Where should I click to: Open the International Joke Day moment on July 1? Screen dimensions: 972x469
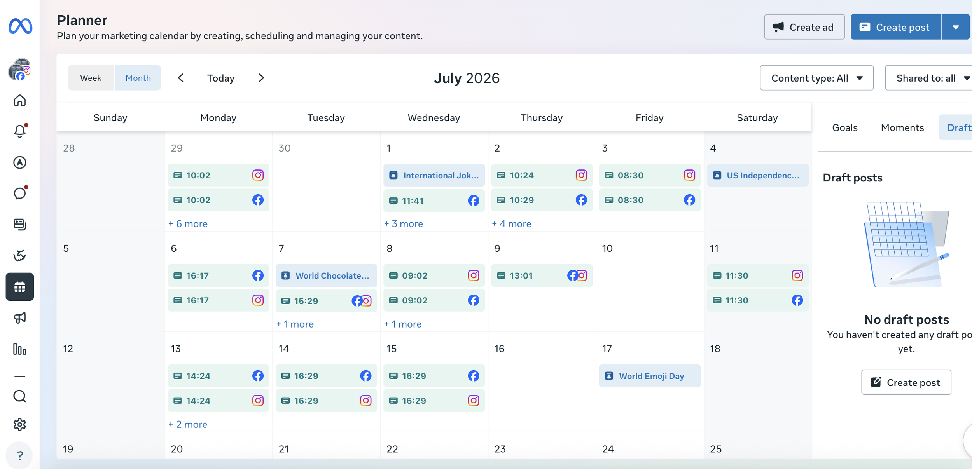[x=434, y=175]
